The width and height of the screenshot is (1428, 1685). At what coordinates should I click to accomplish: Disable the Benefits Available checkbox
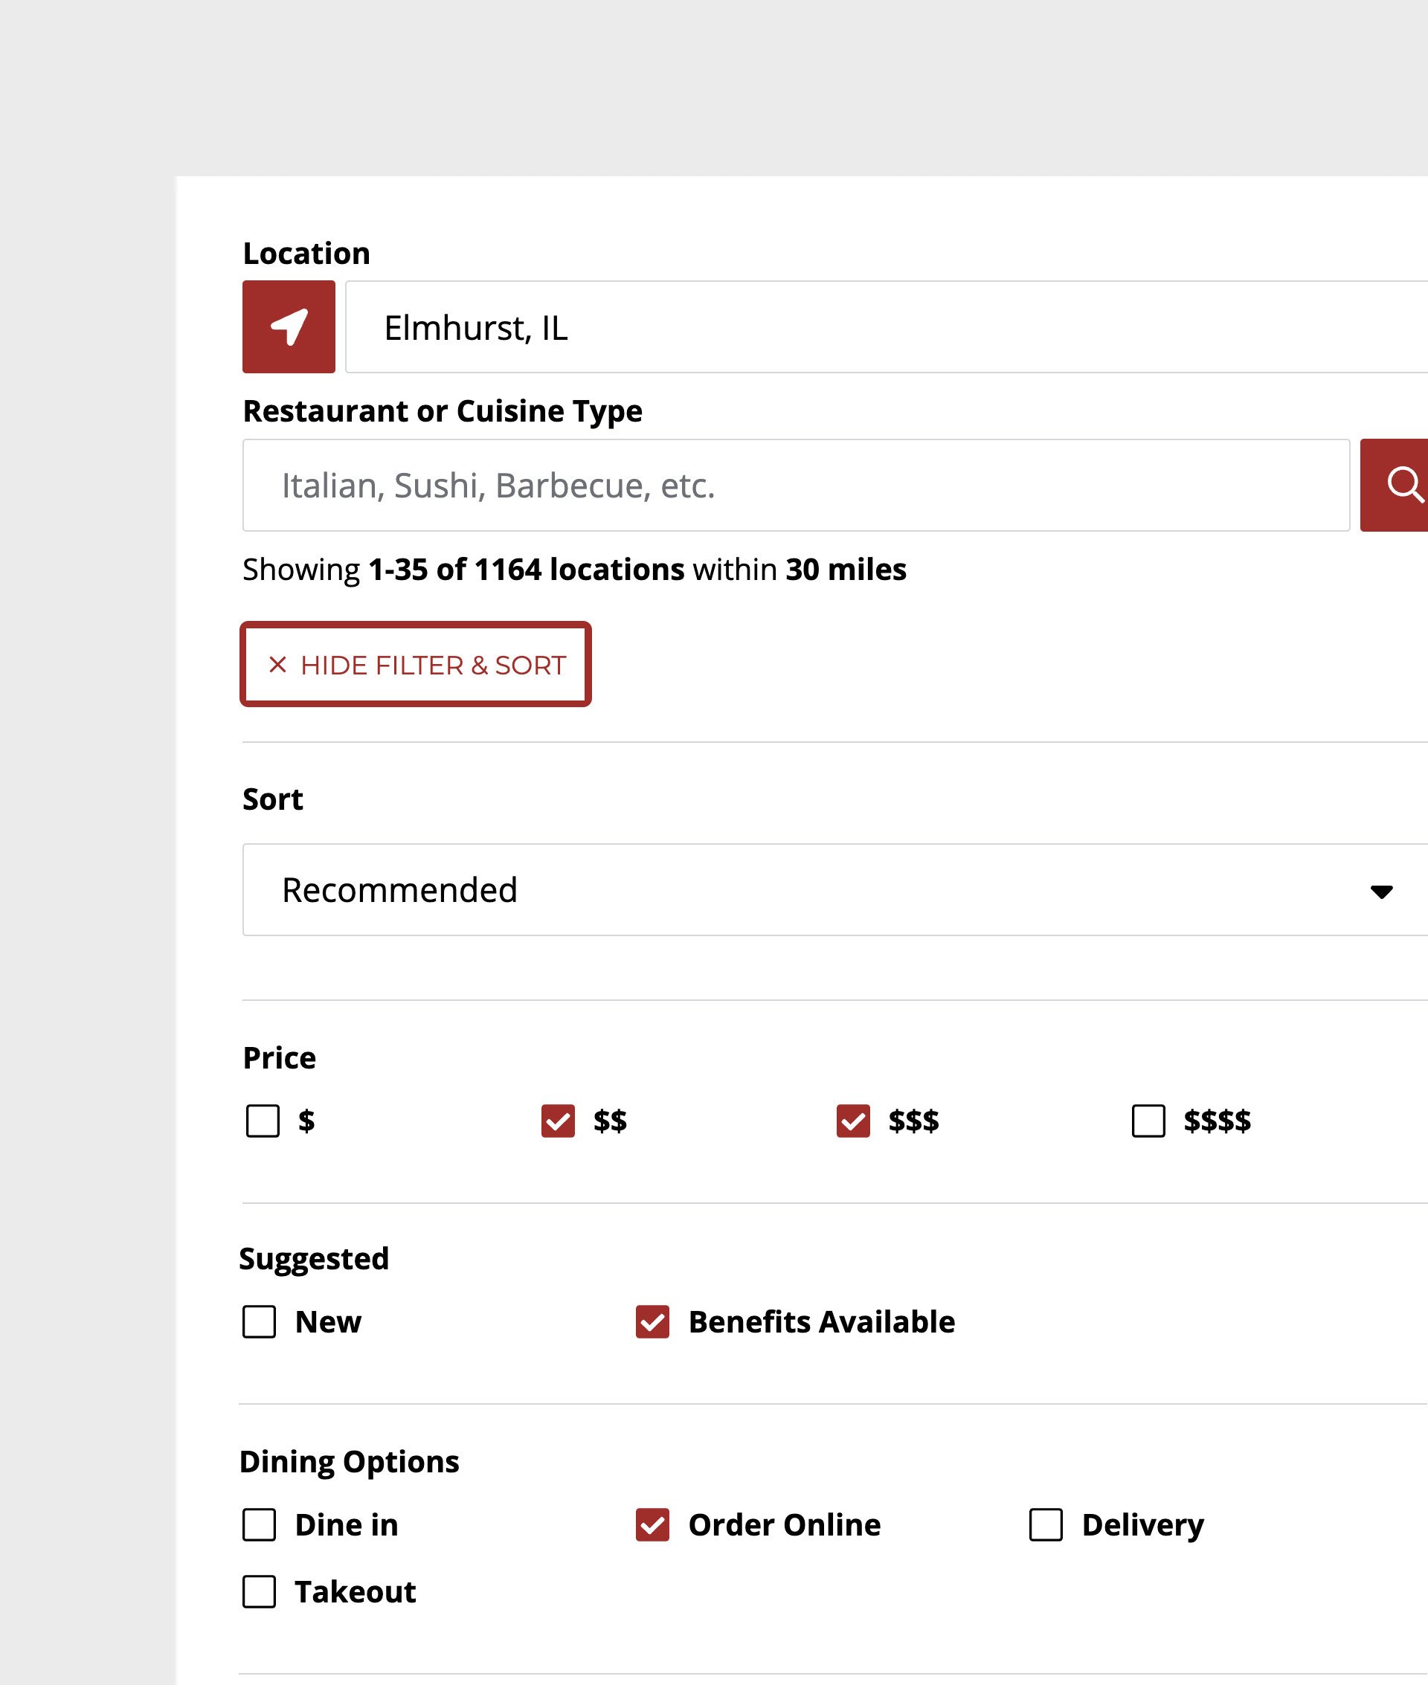652,1321
